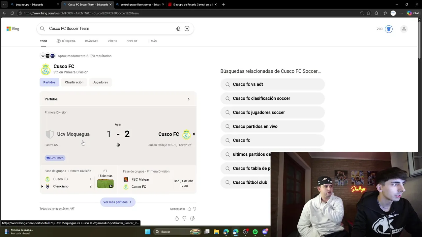The height and width of the screenshot is (237, 422).
Task: Click the search magnifier in Bing search box
Action: (42, 29)
